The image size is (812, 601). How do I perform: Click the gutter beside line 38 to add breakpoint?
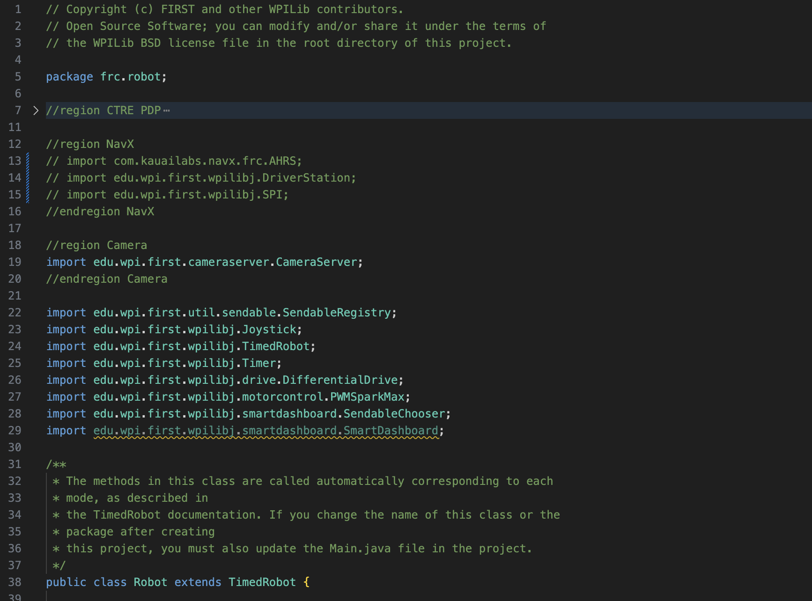pos(6,582)
